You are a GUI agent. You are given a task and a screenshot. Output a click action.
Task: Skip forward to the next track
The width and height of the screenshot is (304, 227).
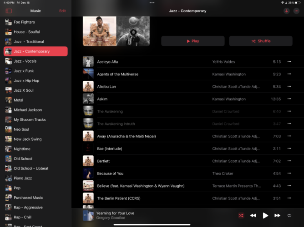tap(277, 215)
